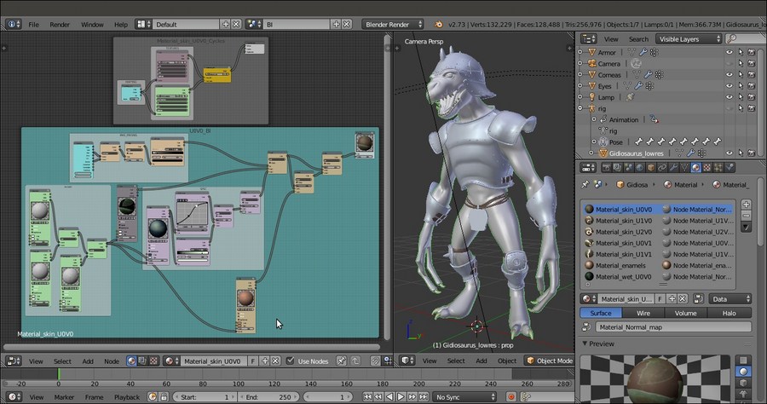Open the Object properties tab (orange cube)
The height and width of the screenshot is (404, 767).
pos(651,168)
